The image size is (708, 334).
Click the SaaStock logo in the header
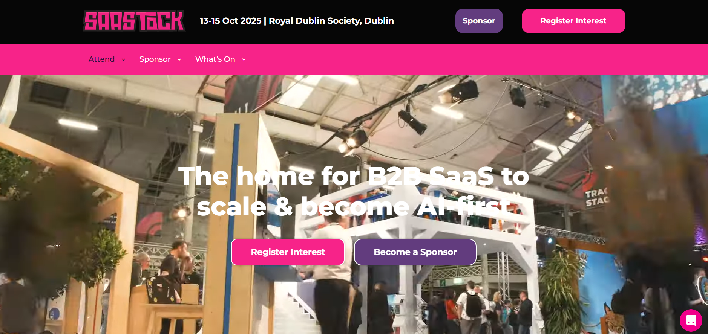[134, 21]
